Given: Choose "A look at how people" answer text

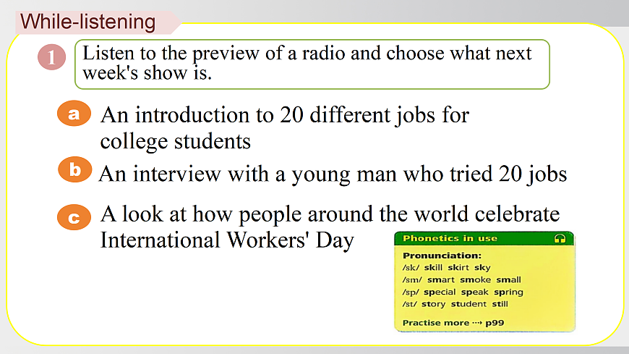Looking at the screenshot, I should coord(330,227).
